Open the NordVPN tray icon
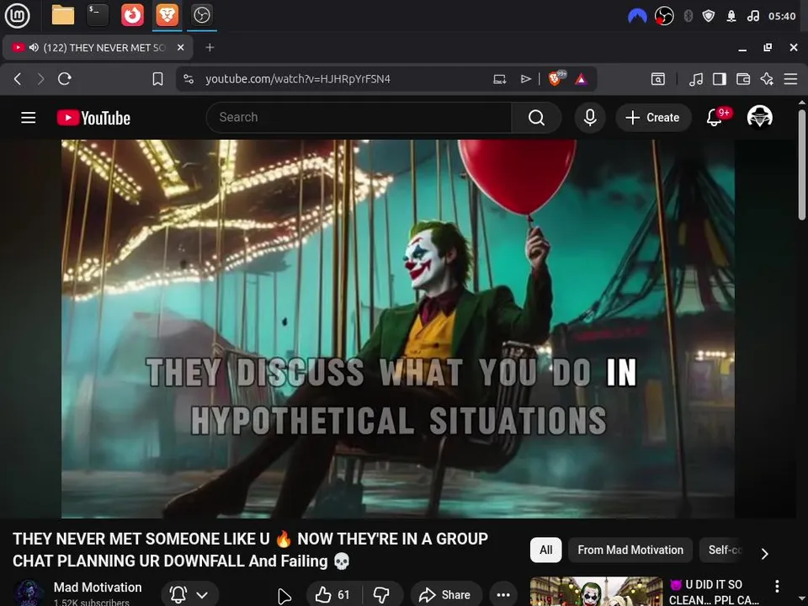 (637, 17)
